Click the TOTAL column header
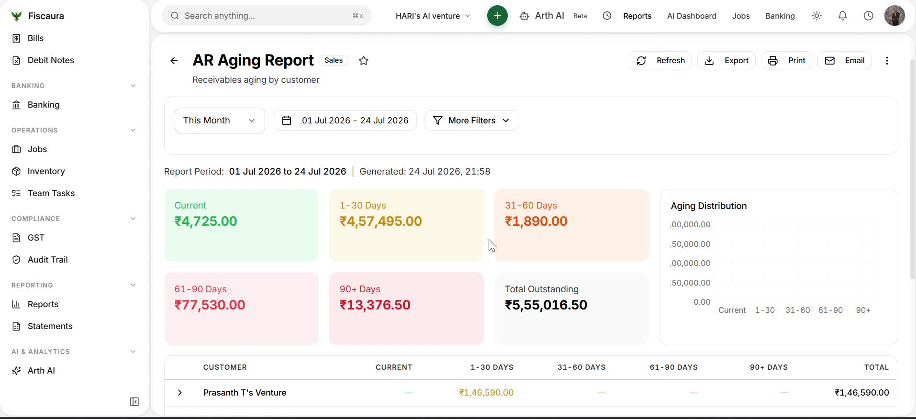Viewport: 916px width, 419px height. 876,367
